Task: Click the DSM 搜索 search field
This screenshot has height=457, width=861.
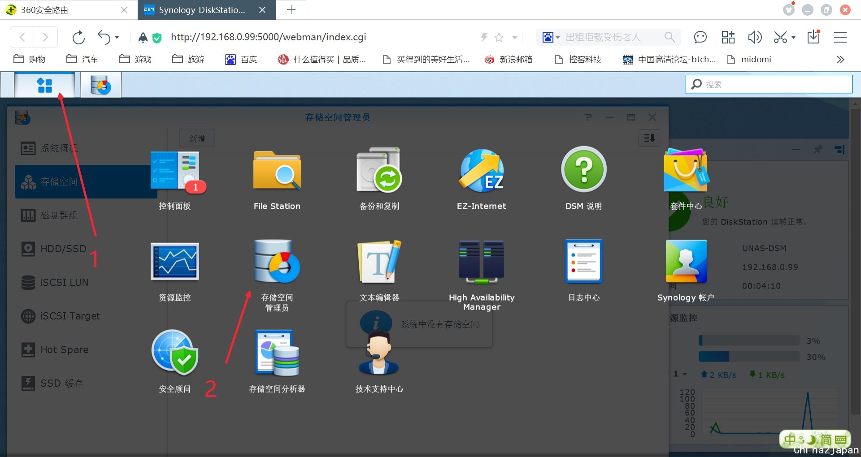Action: [x=768, y=84]
